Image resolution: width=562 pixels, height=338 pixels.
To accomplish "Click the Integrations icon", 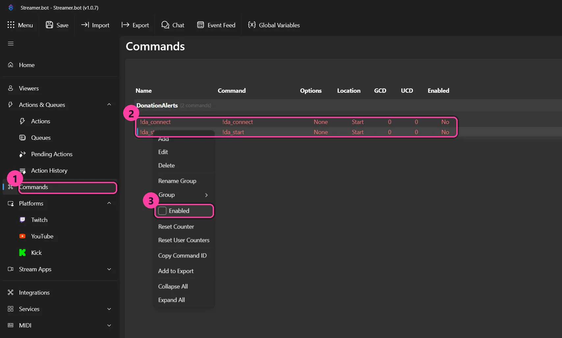I will (11, 292).
